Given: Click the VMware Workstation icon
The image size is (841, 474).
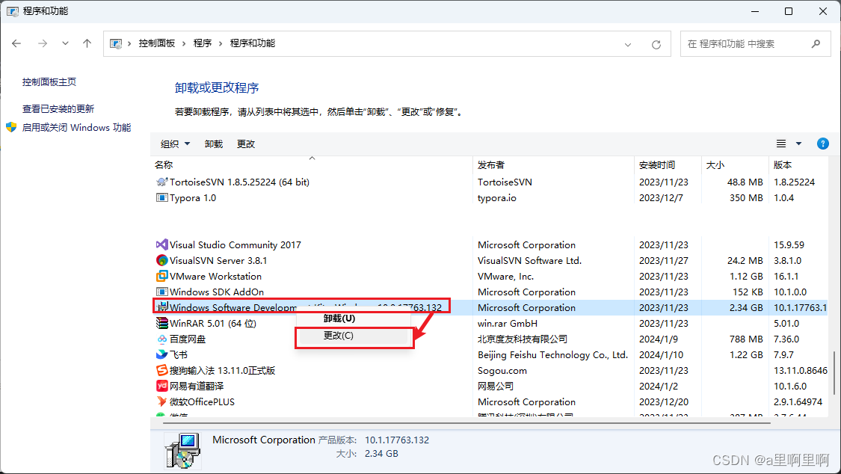Looking at the screenshot, I should (x=161, y=276).
